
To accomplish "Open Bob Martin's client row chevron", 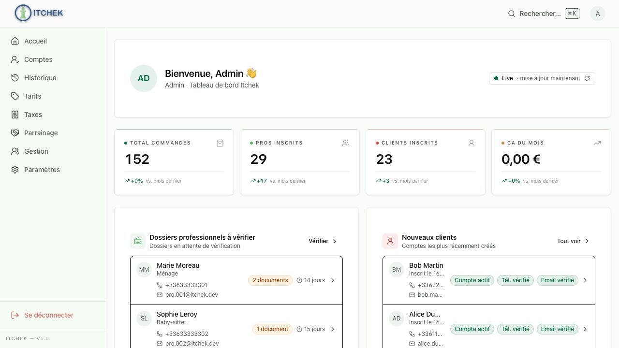I will coord(585,280).
